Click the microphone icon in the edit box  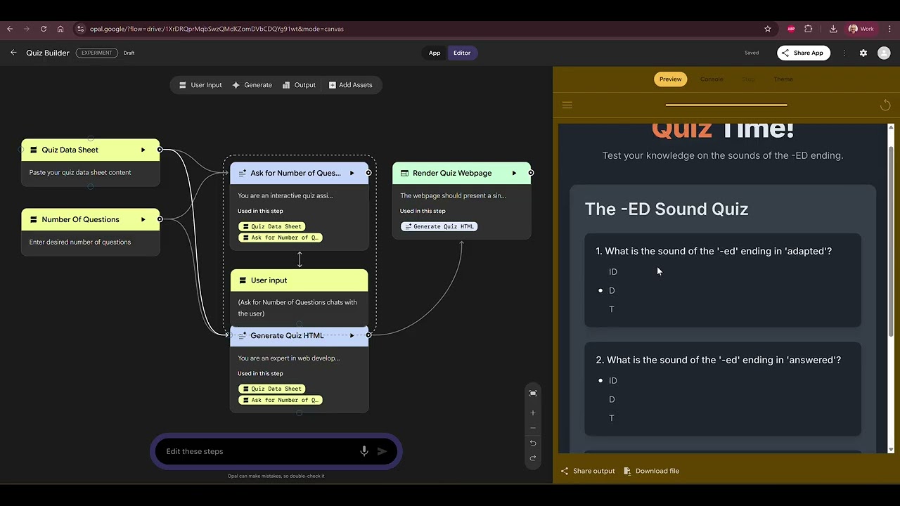[x=364, y=451]
